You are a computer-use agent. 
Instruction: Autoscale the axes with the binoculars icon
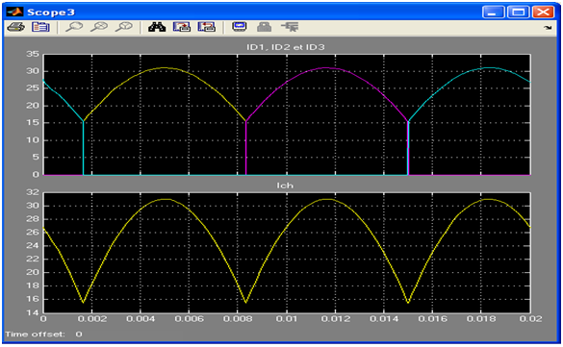(x=157, y=27)
